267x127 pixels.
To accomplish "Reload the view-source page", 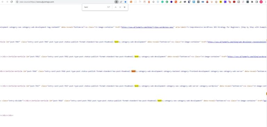I will [x=11, y=2].
